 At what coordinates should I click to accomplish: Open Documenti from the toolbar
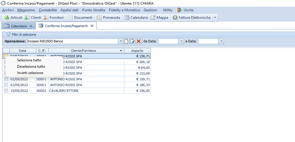pyautogui.click(x=80, y=18)
